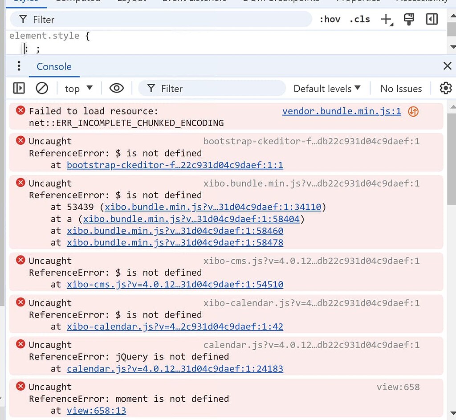Open the top frame context dropdown
Image resolution: width=456 pixels, height=420 pixels.
tap(78, 88)
